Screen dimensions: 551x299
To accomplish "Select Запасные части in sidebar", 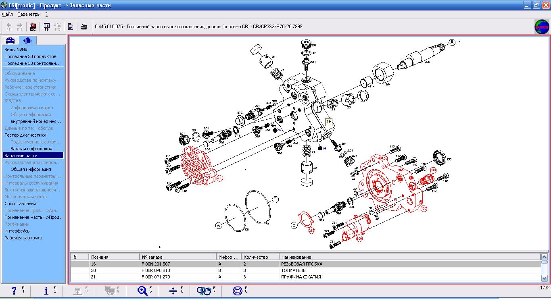I will (33, 156).
